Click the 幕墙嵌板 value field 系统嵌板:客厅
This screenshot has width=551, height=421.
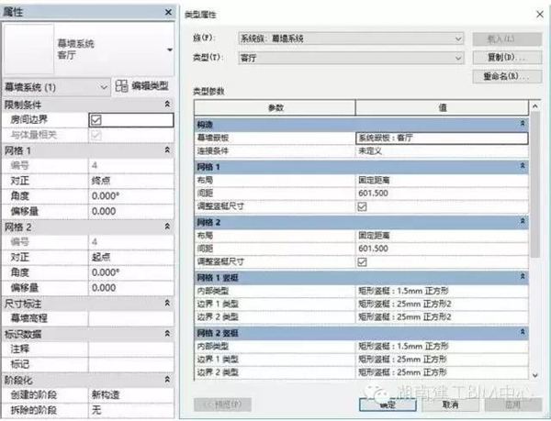pyautogui.click(x=441, y=138)
